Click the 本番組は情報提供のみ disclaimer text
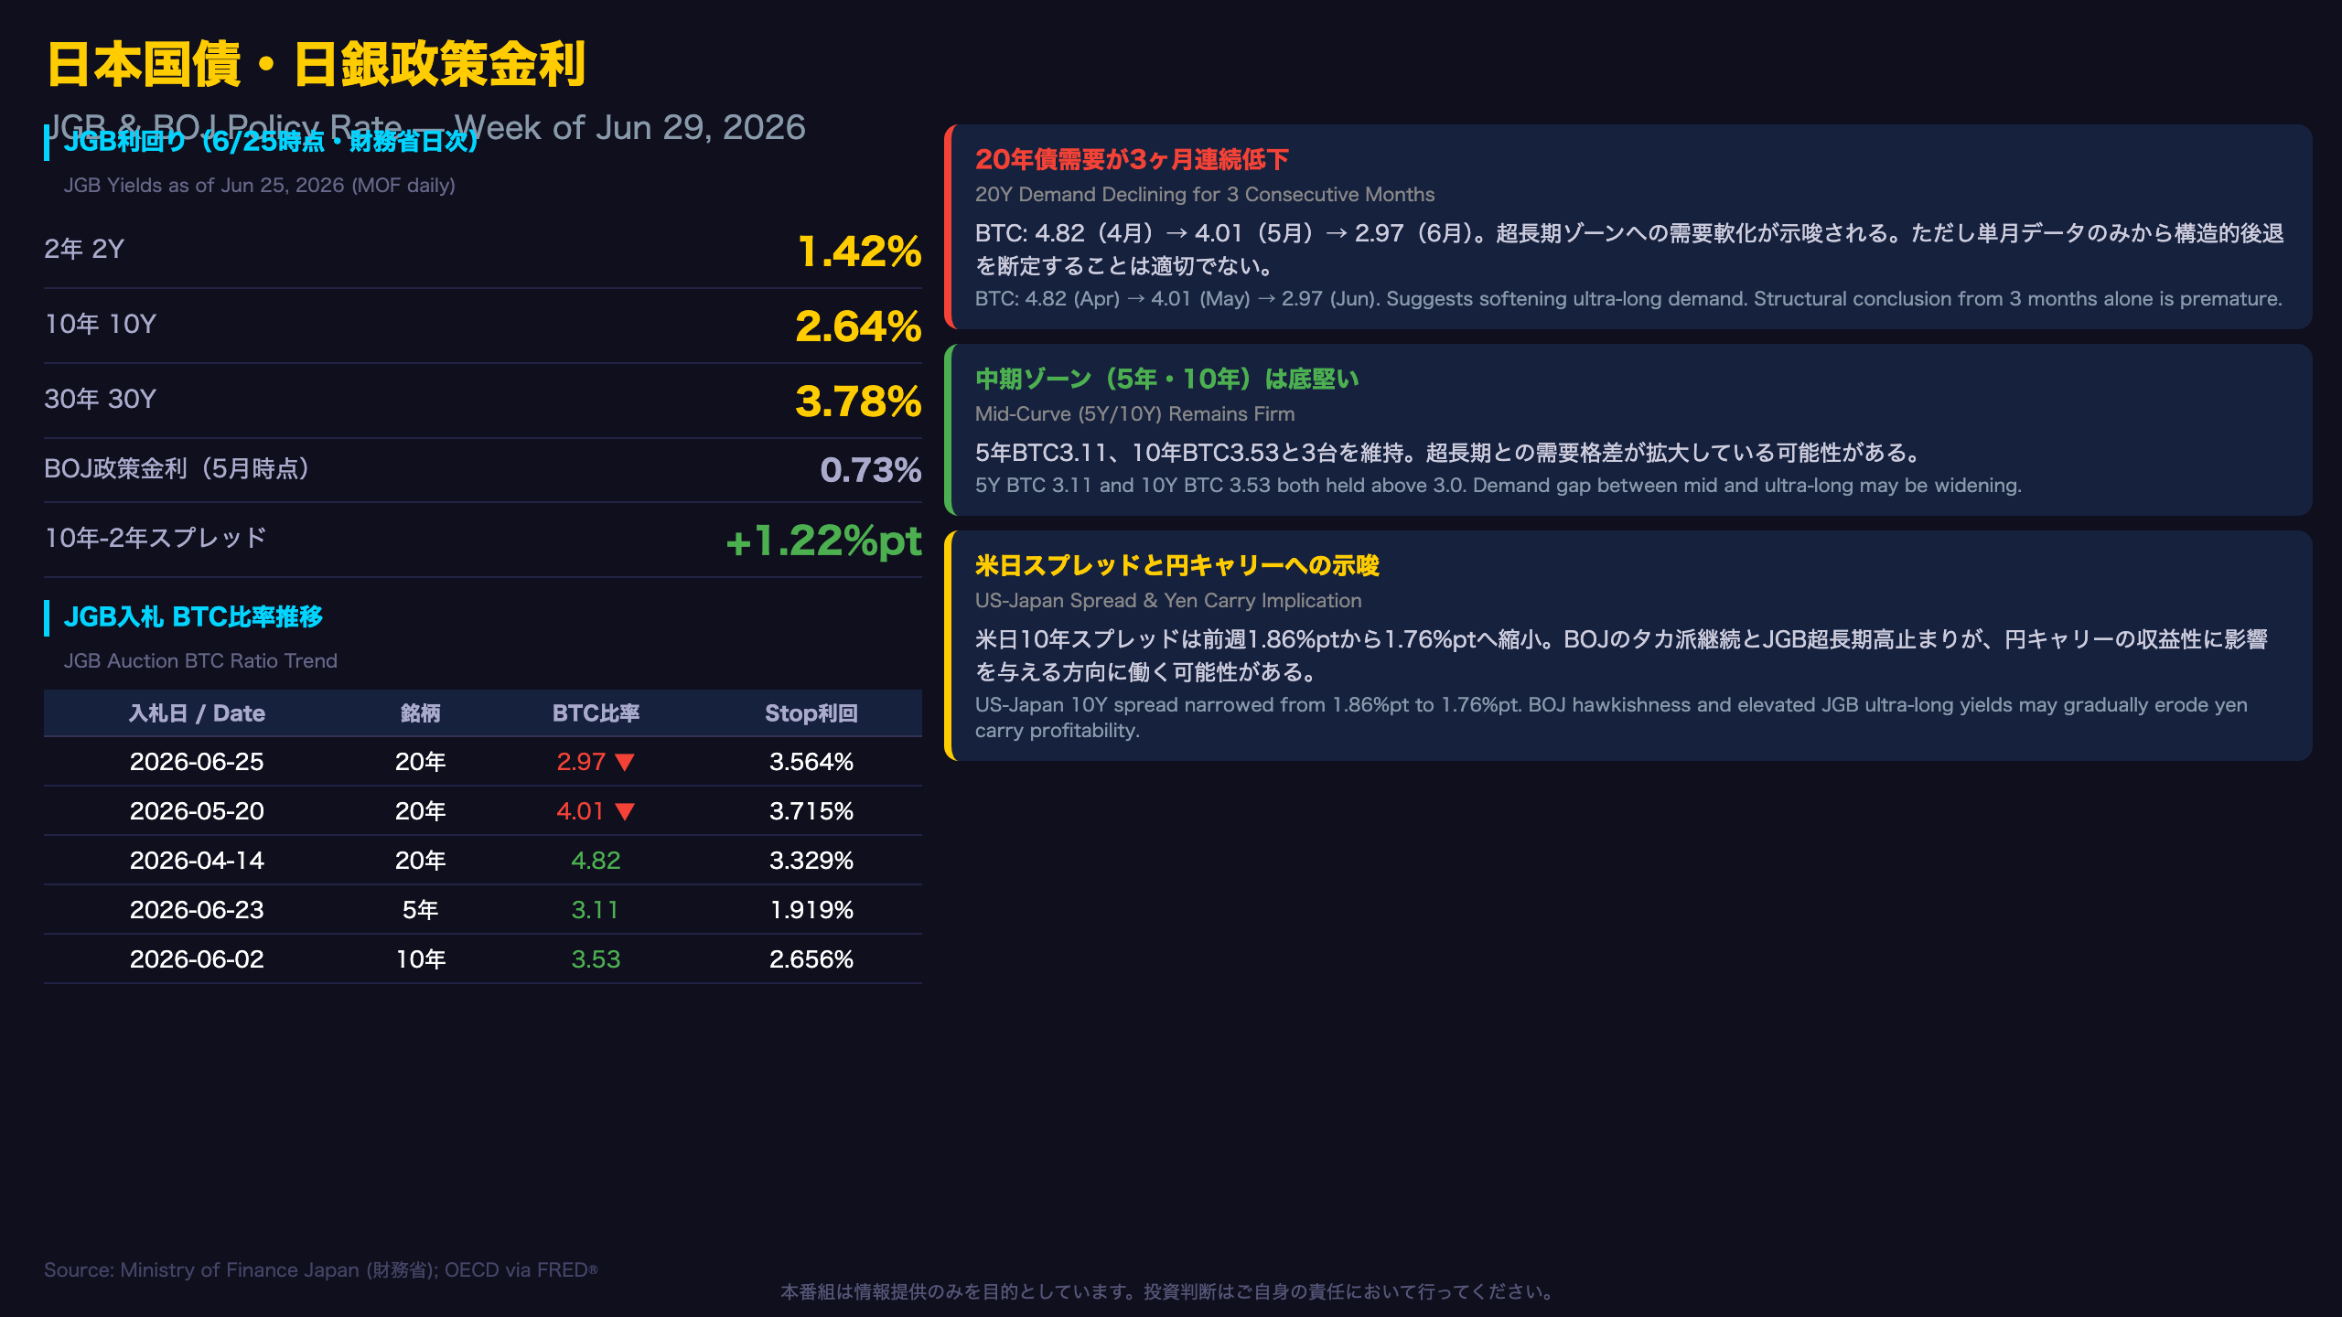This screenshot has height=1317, width=2342. pyautogui.click(x=1168, y=1292)
